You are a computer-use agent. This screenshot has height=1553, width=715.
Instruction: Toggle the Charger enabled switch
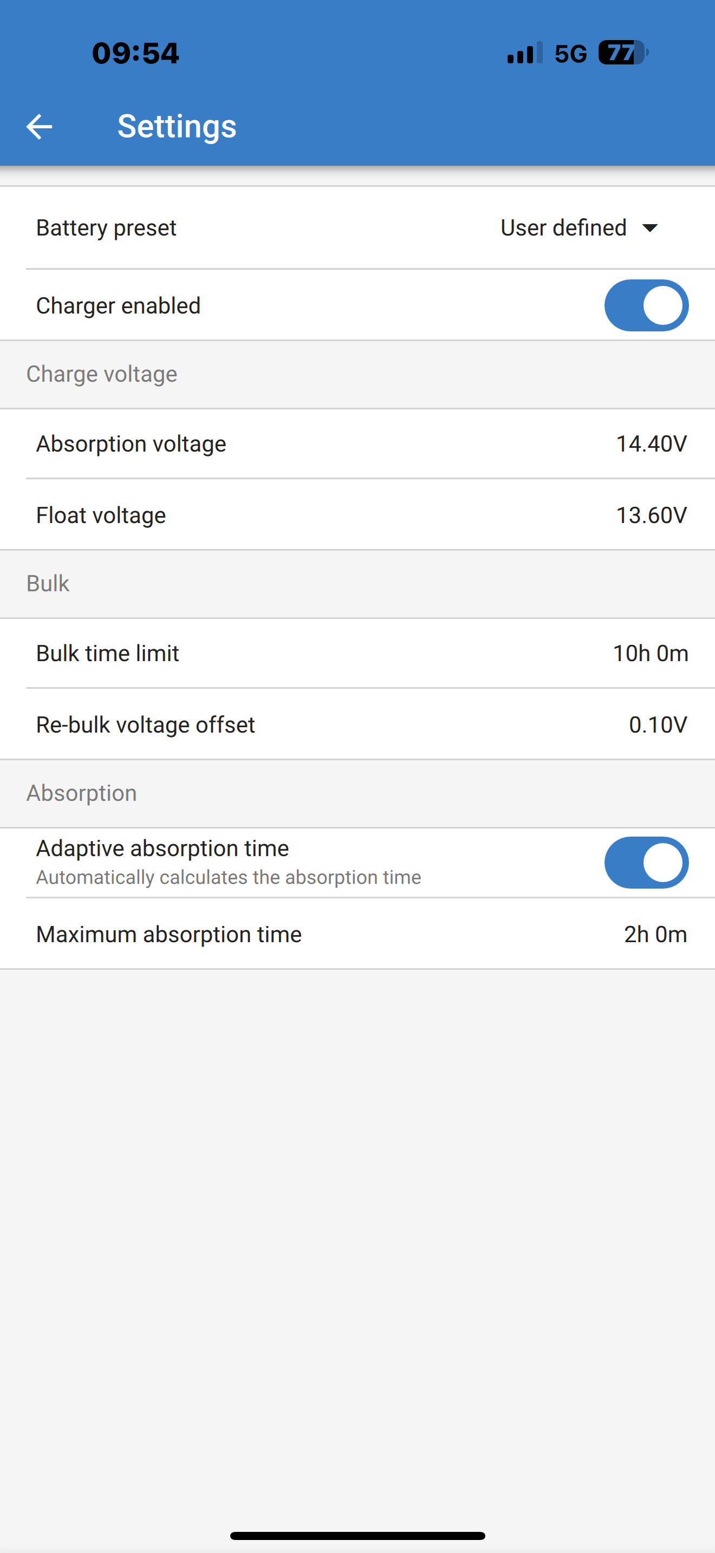646,305
